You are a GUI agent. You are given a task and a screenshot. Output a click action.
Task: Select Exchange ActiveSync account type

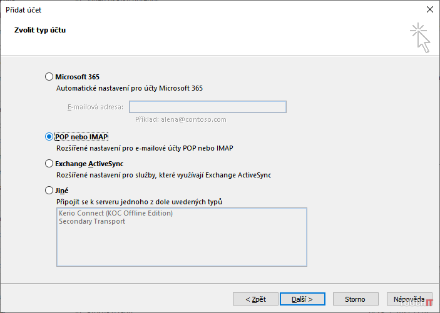(x=49, y=164)
